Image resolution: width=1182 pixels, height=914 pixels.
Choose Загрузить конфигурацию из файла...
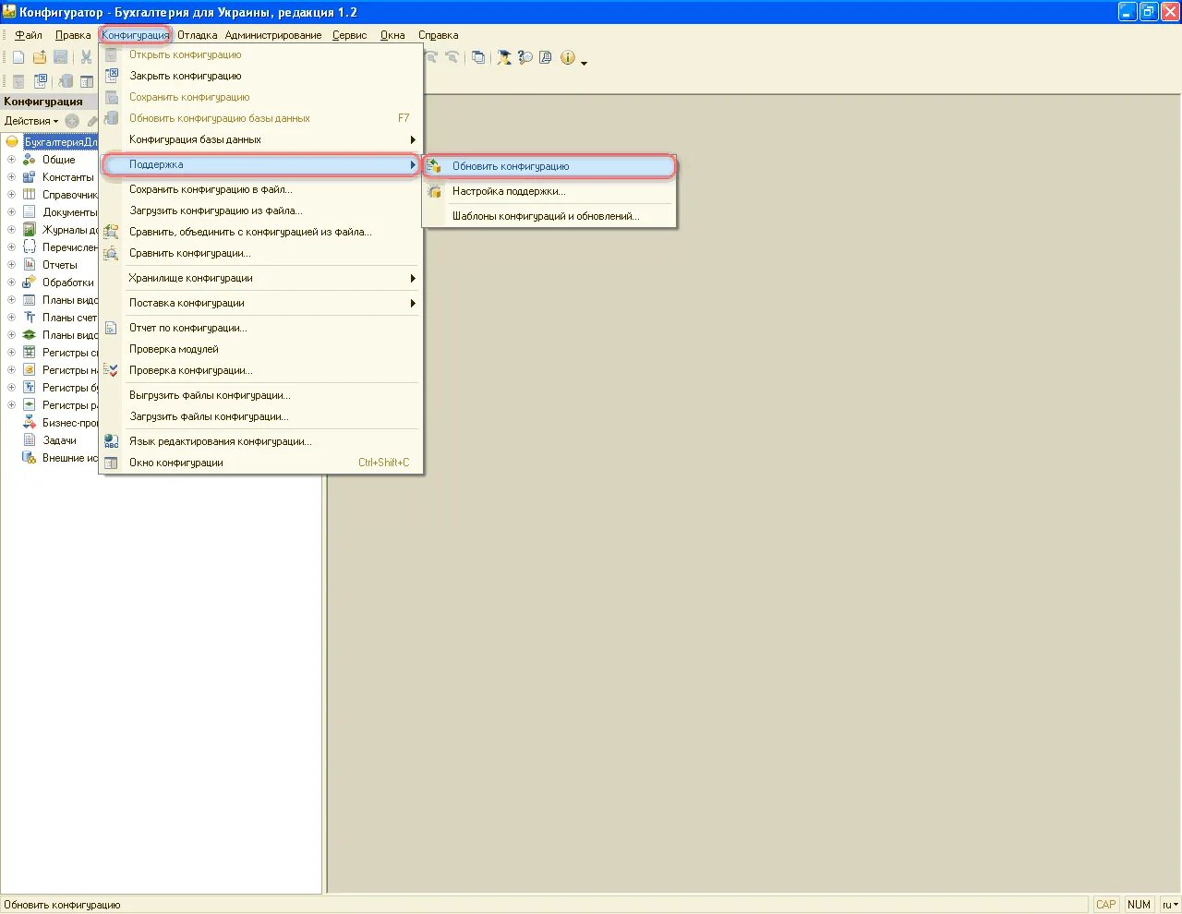pos(260,210)
